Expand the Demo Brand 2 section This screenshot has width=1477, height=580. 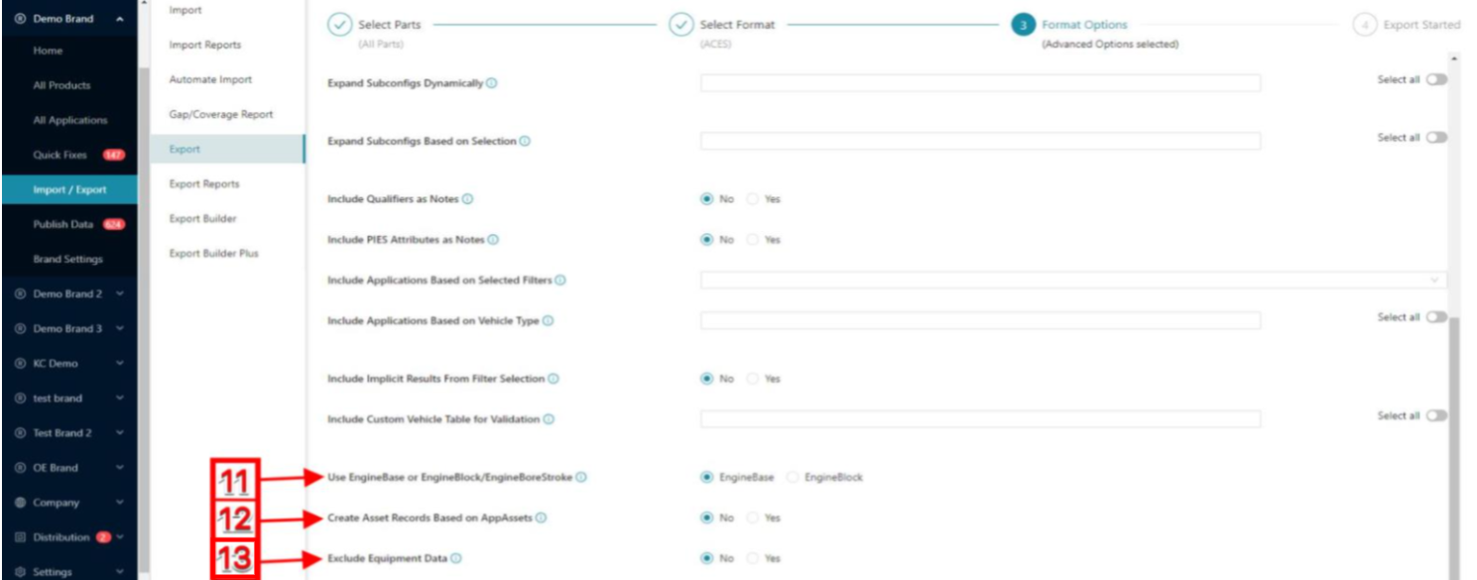(120, 293)
